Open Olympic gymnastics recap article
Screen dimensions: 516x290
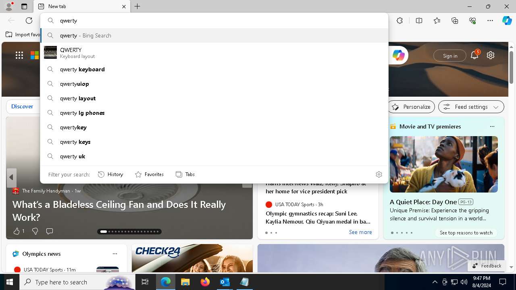(x=318, y=217)
